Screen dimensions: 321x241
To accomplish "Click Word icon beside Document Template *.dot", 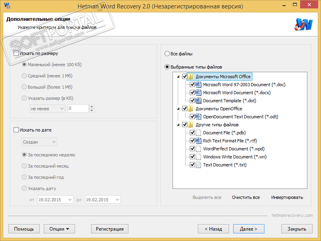I will click(x=198, y=101).
